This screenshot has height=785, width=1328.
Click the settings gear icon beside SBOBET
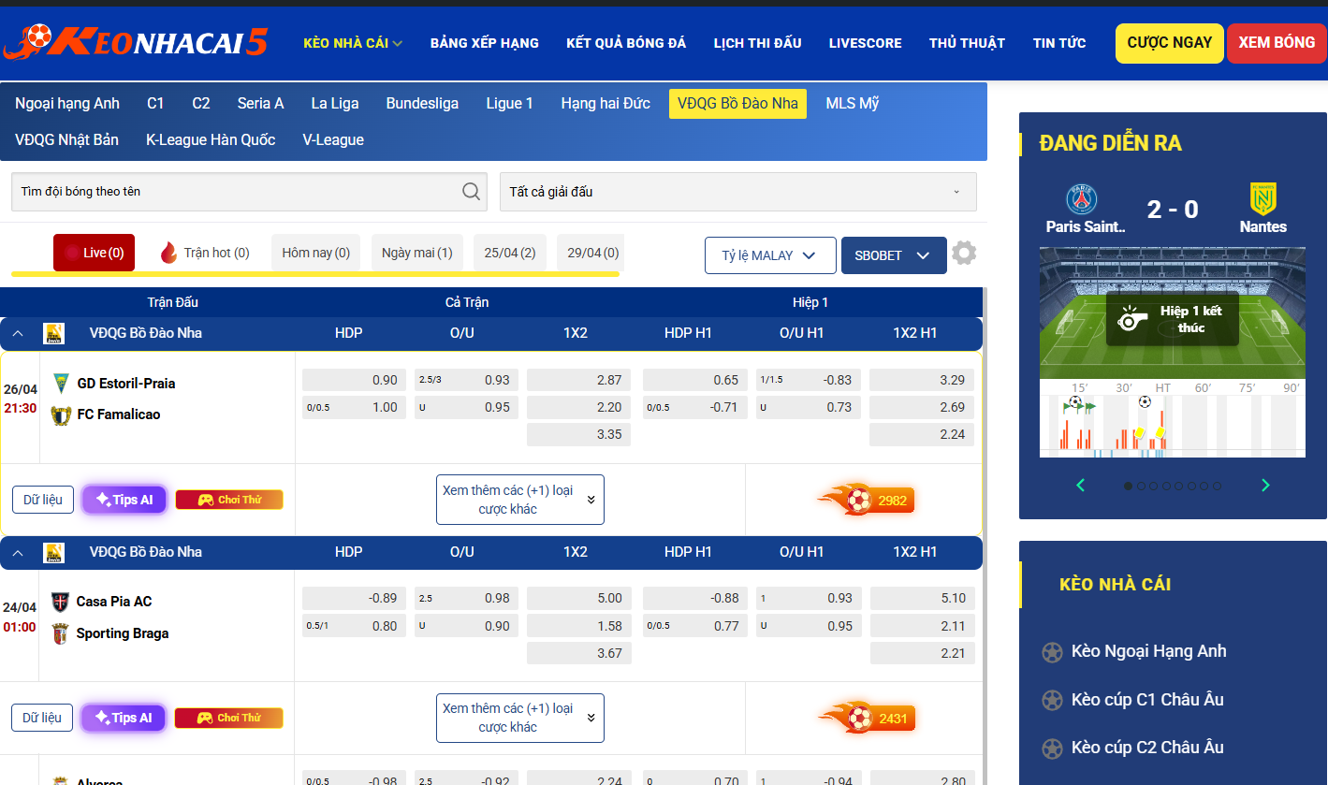coord(964,254)
